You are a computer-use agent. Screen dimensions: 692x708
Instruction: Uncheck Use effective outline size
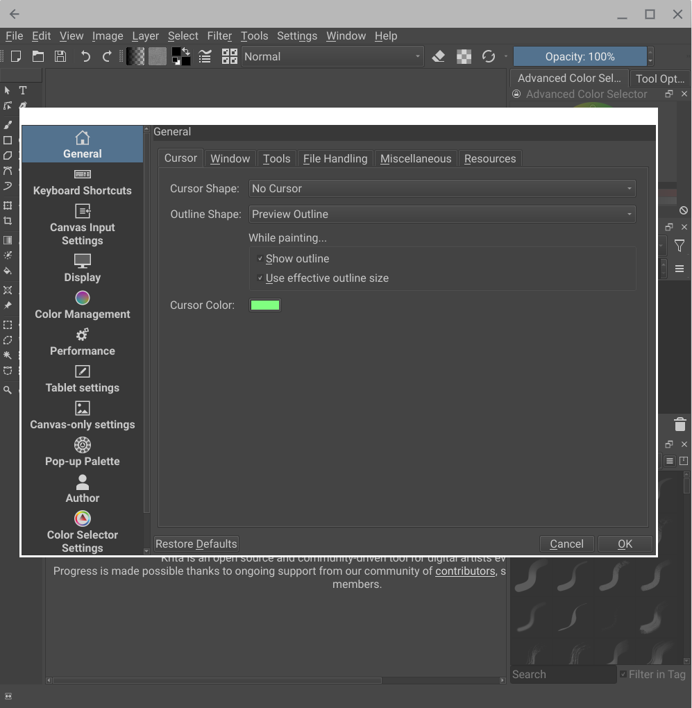260,278
